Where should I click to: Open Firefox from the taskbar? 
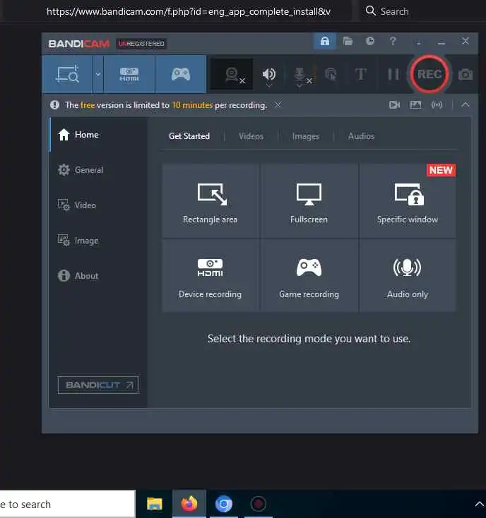(189, 504)
